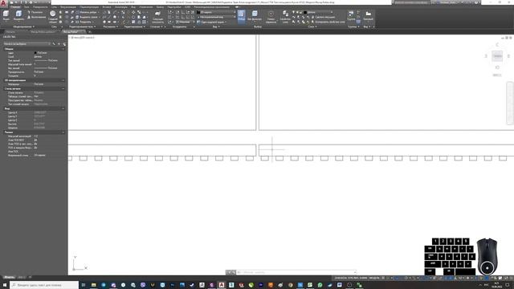514x289 pixels.
Task: Click the Материал property row
Action: [x=34, y=84]
